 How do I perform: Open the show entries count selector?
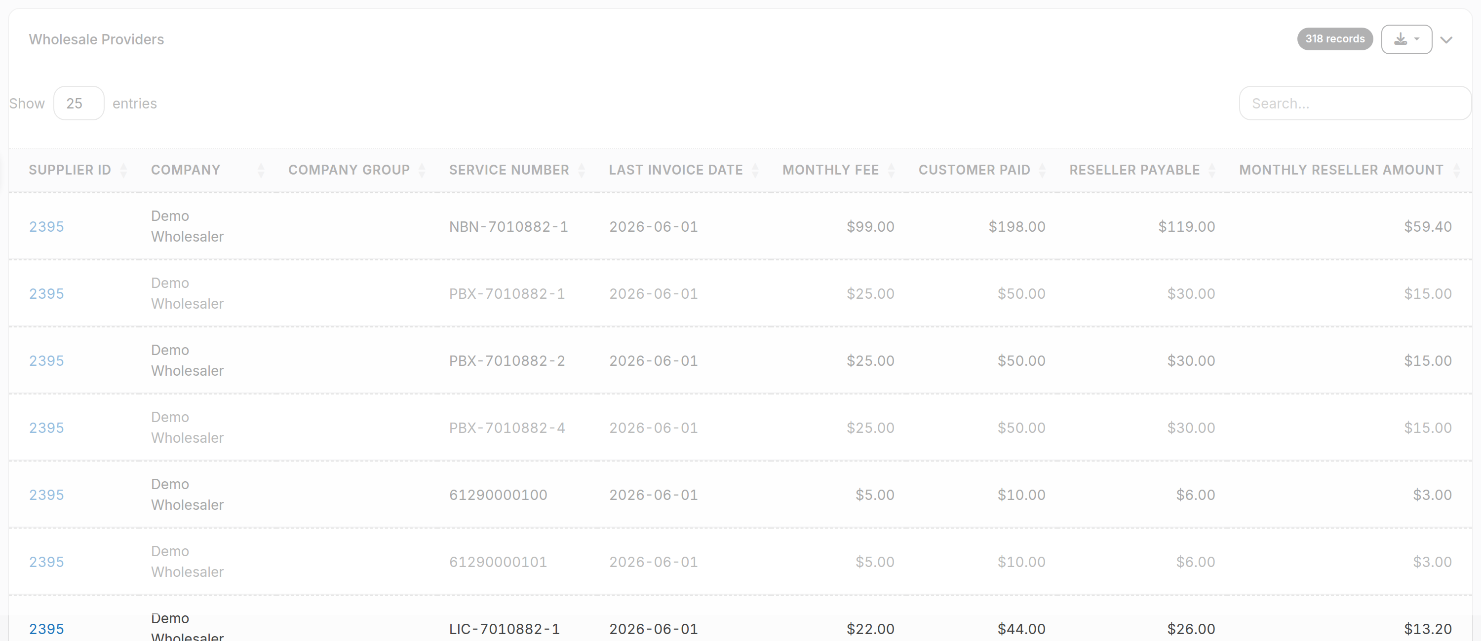[79, 104]
